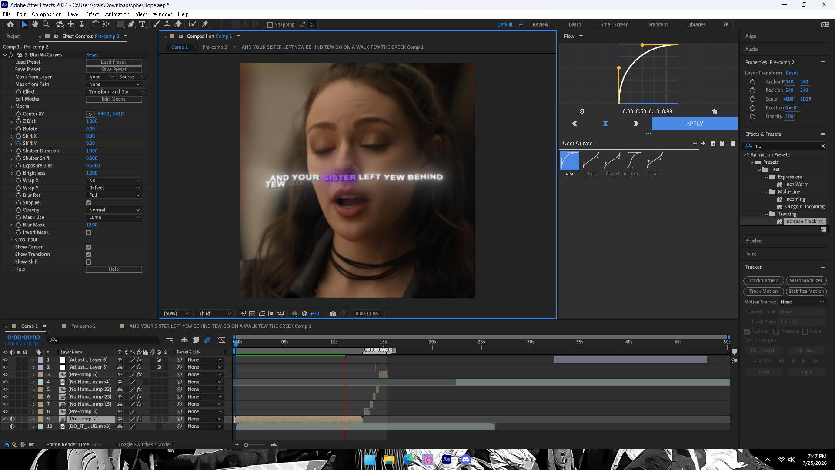This screenshot has width=835, height=470.
Task: Hide the Pre-comp 6 layer
Action: pos(5,375)
